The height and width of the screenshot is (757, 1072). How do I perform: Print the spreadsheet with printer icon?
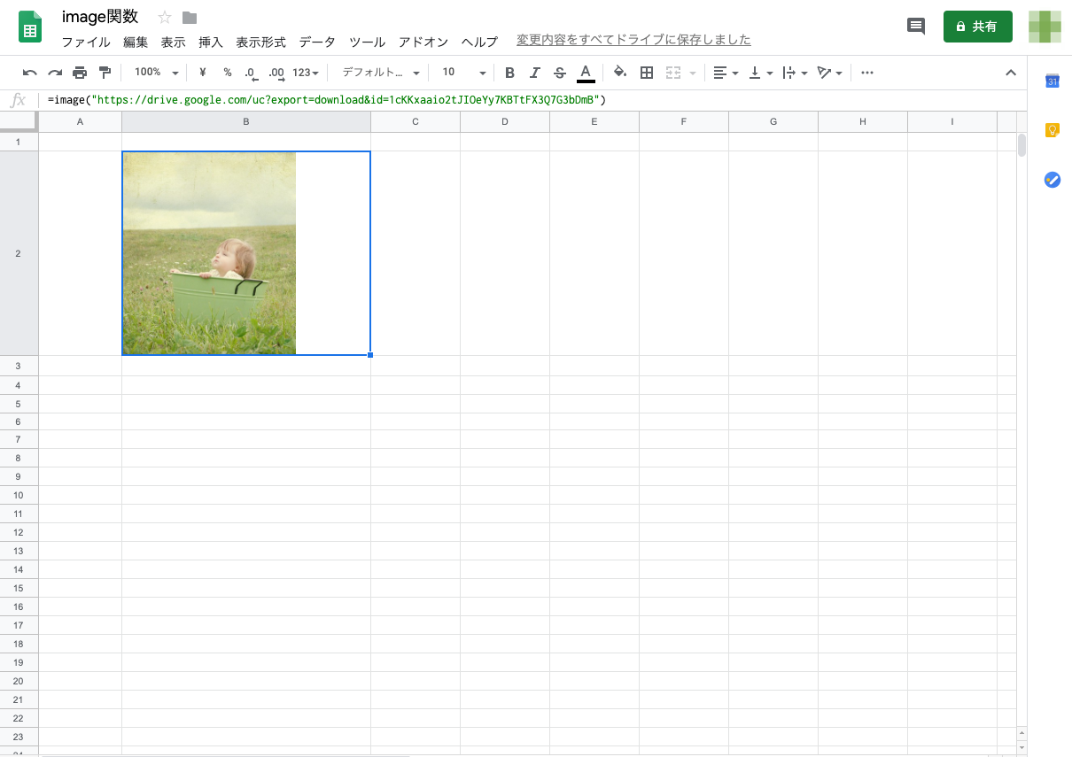tap(80, 73)
